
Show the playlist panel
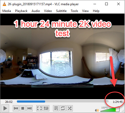pos(56,108)
